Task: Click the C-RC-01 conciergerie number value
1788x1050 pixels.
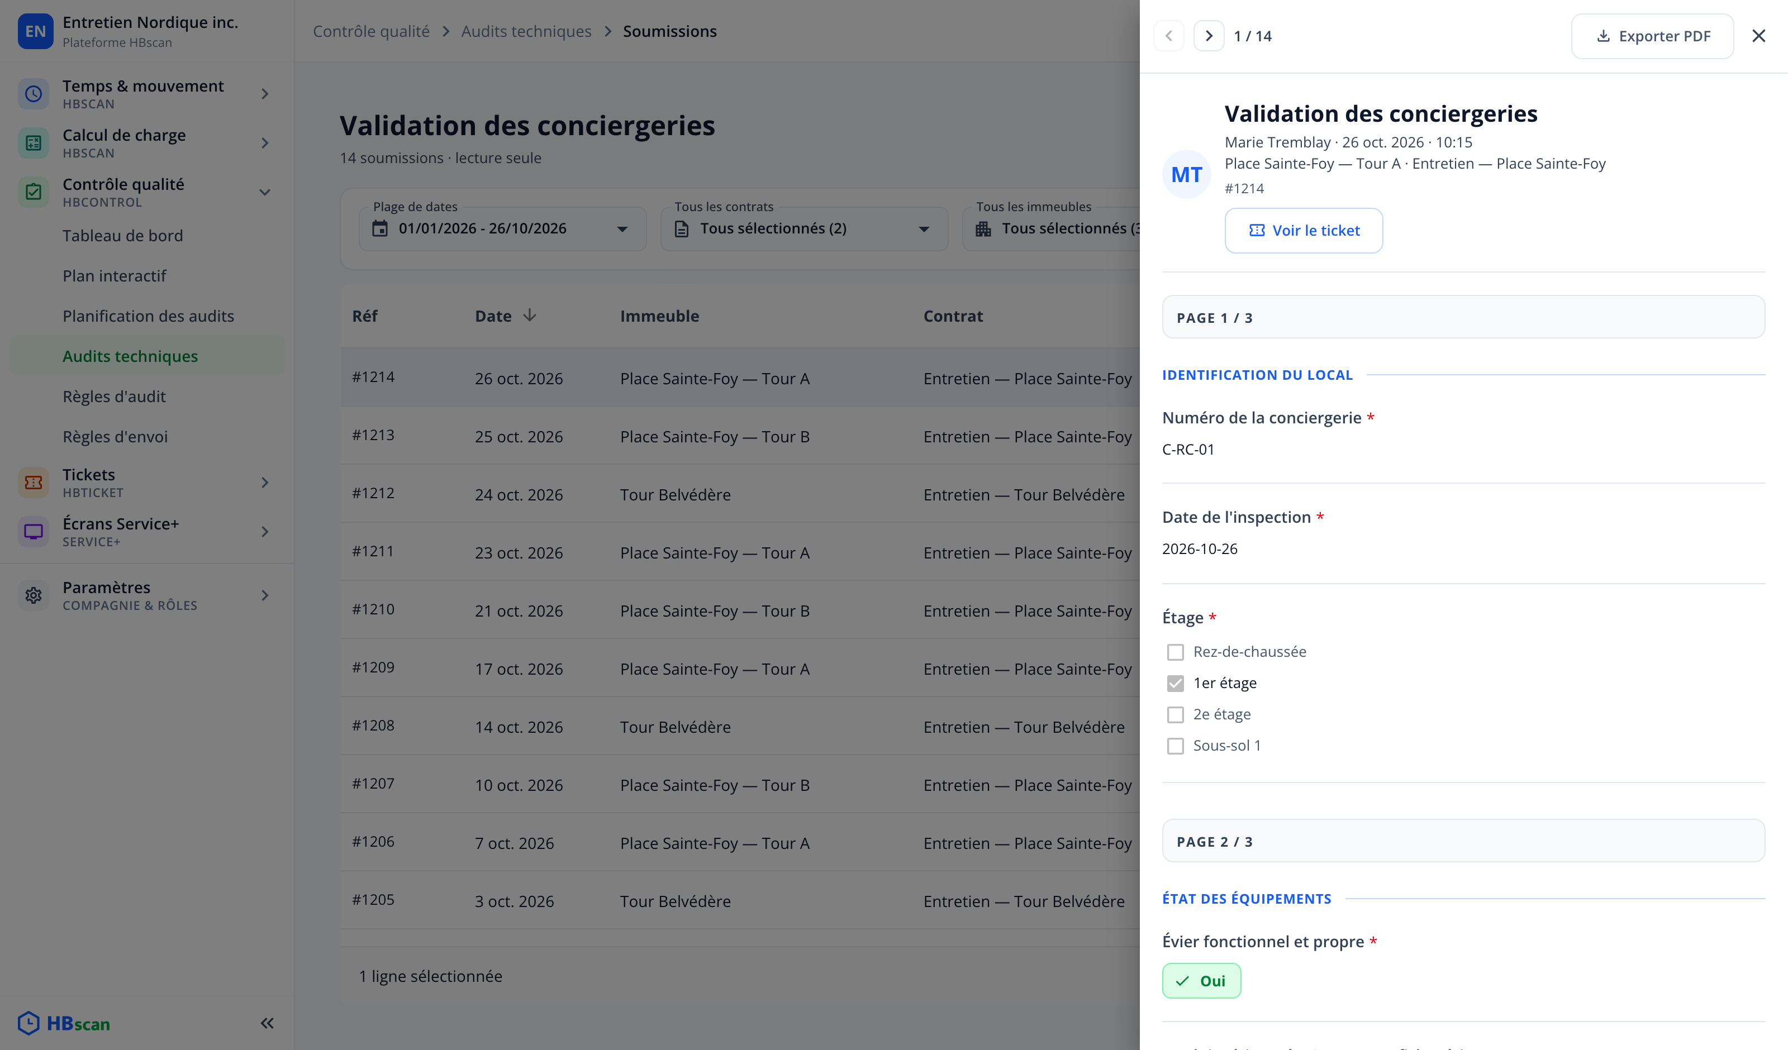Action: coord(1188,449)
